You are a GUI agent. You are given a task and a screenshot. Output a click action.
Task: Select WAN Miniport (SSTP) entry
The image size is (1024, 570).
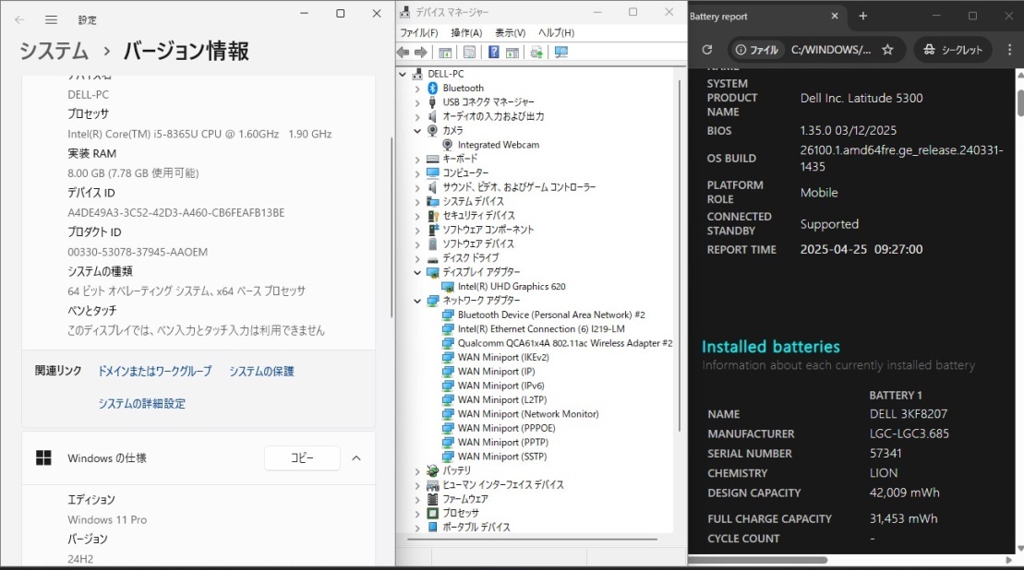click(502, 457)
